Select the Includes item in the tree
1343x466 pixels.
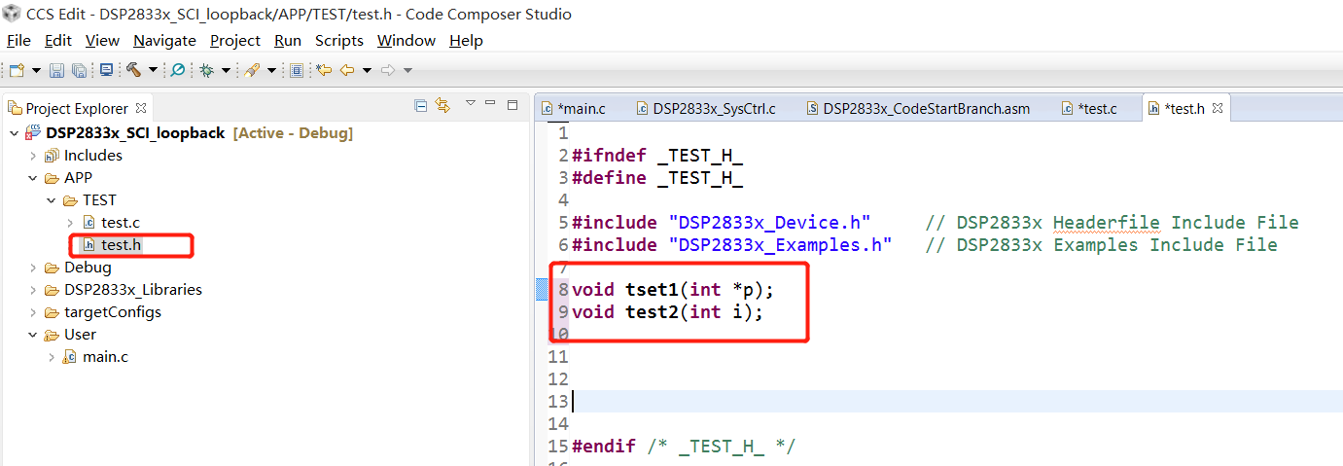[x=92, y=156]
